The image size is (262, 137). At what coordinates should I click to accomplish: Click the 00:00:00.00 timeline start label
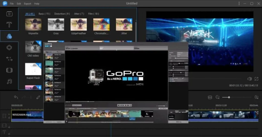tap(17, 105)
